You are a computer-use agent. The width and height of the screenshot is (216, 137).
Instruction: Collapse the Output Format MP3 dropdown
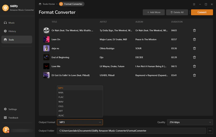coord(80,122)
